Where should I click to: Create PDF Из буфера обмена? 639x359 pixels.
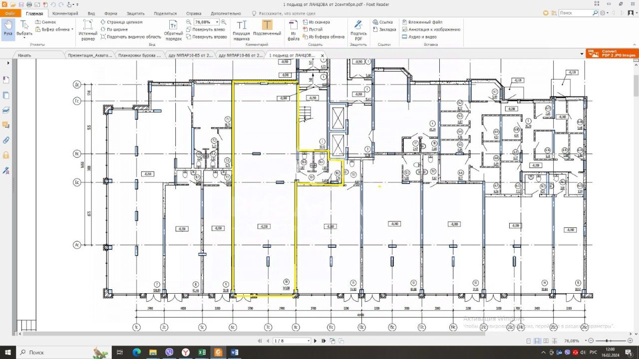tap(323, 37)
